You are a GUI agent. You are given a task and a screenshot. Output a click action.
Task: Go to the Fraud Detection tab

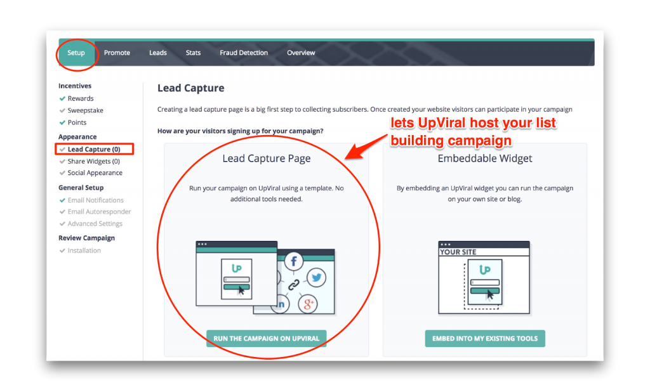(244, 53)
